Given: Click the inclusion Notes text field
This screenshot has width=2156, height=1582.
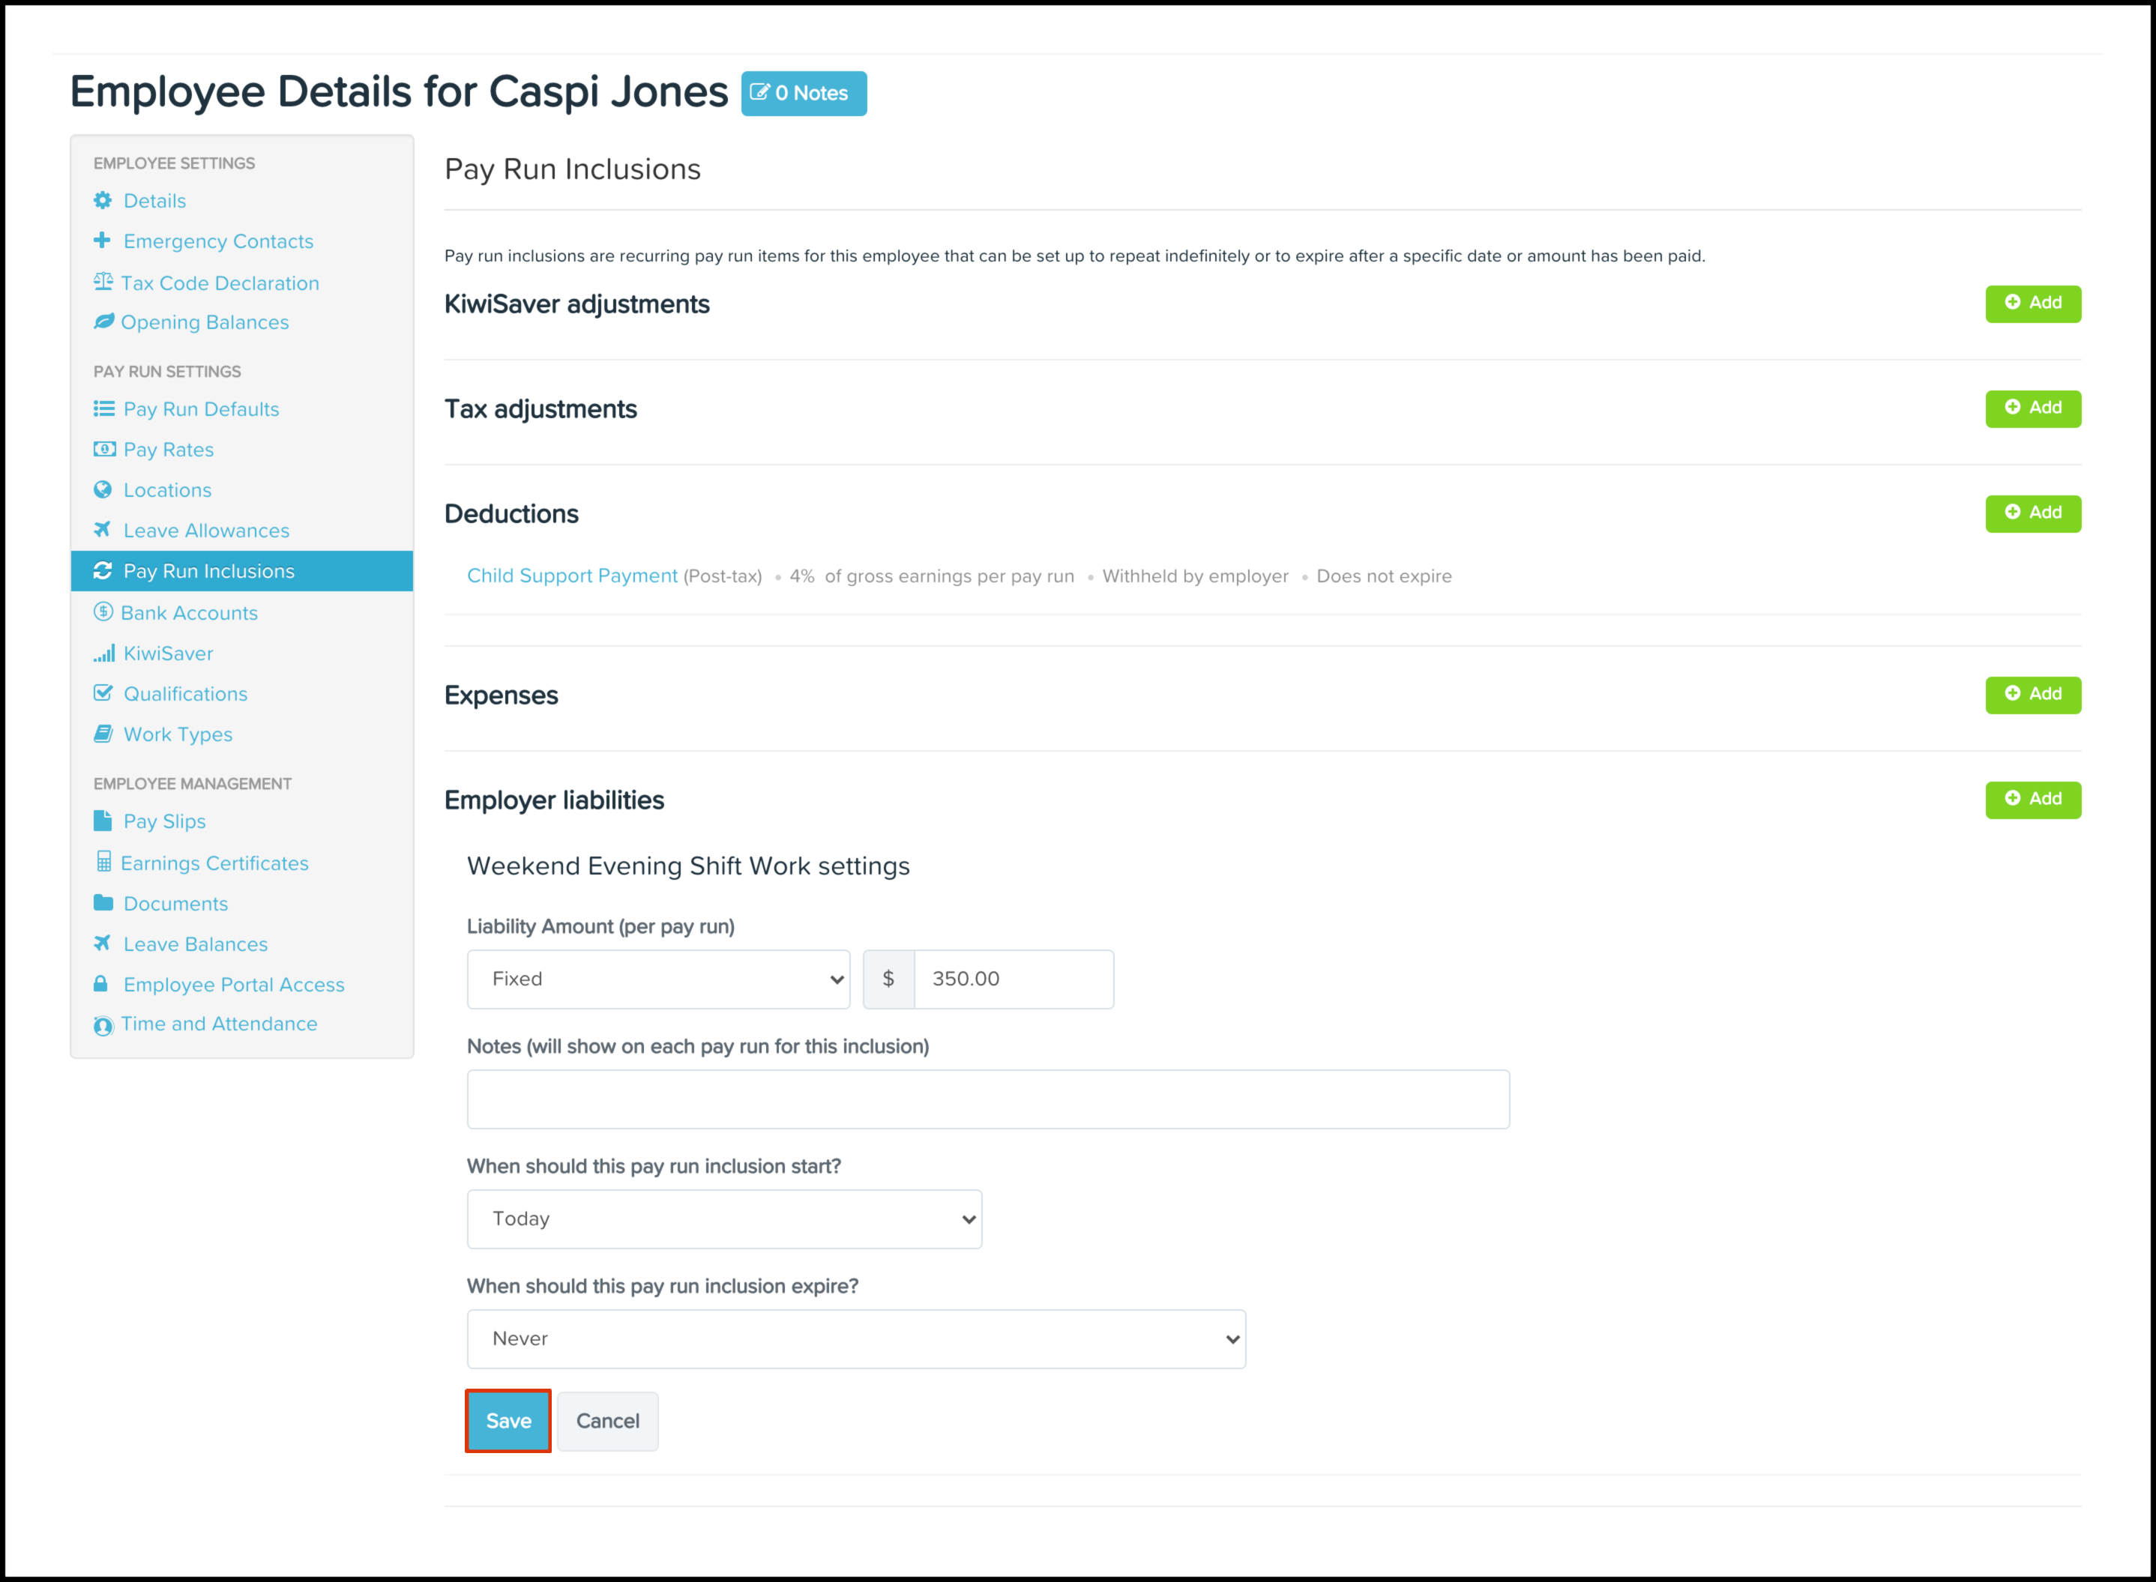Looking at the screenshot, I should [987, 1099].
